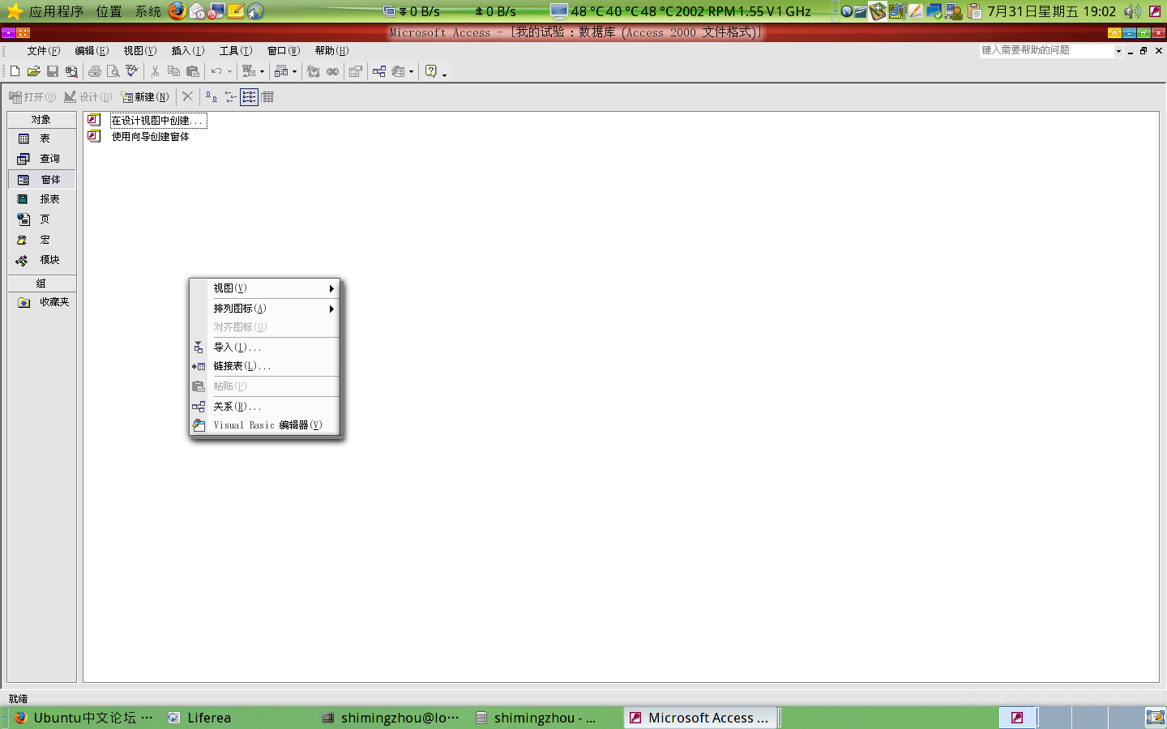The image size is (1167, 729).
Task: Open Visual Basic 编辑器(V) from context menu
Action: 264,425
